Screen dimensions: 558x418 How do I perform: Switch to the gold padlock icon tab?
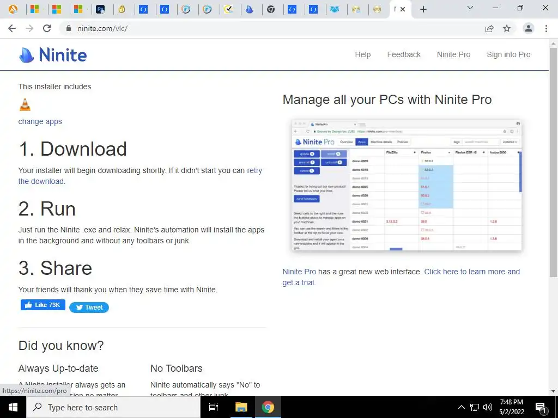coord(122,9)
